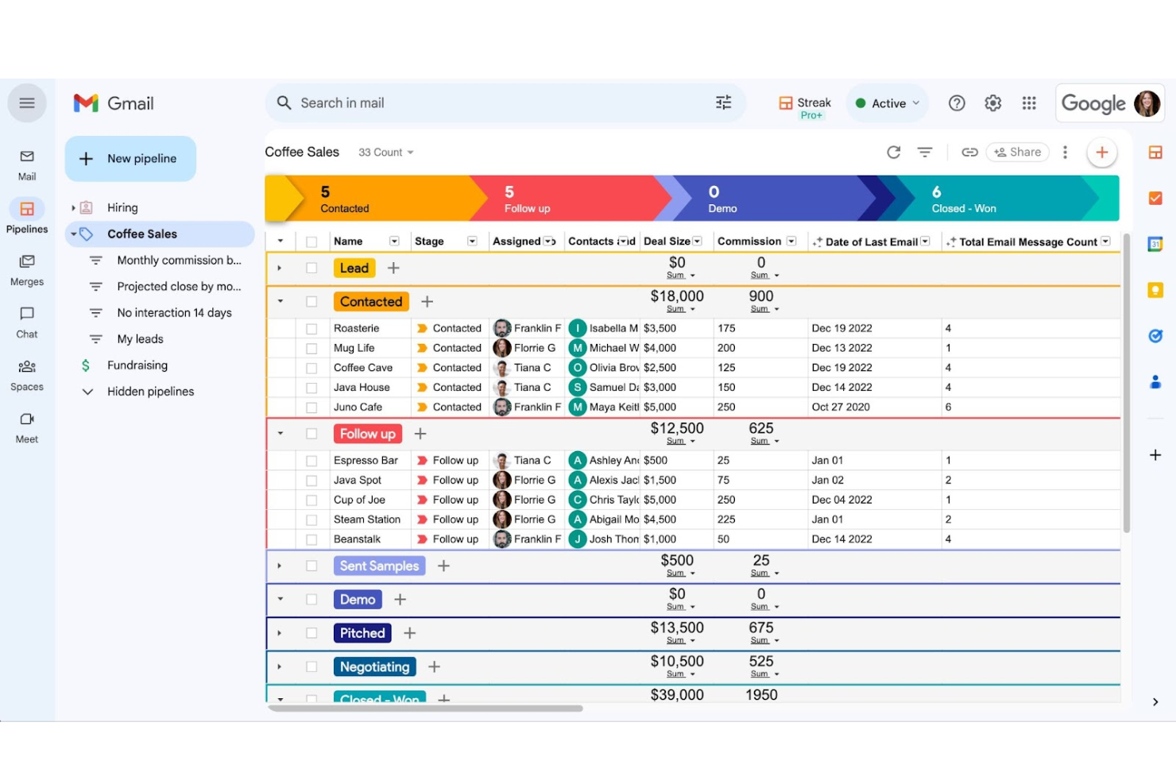Click the horizontal scrollbar below the table
This screenshot has width=1176, height=784.
(x=426, y=708)
